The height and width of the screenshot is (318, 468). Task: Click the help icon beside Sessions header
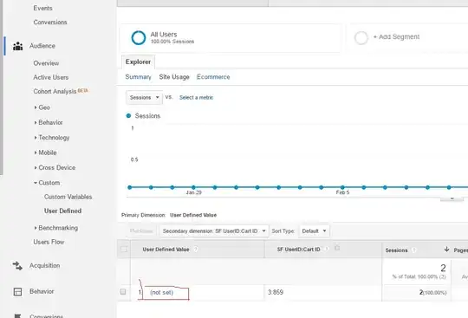click(x=413, y=250)
